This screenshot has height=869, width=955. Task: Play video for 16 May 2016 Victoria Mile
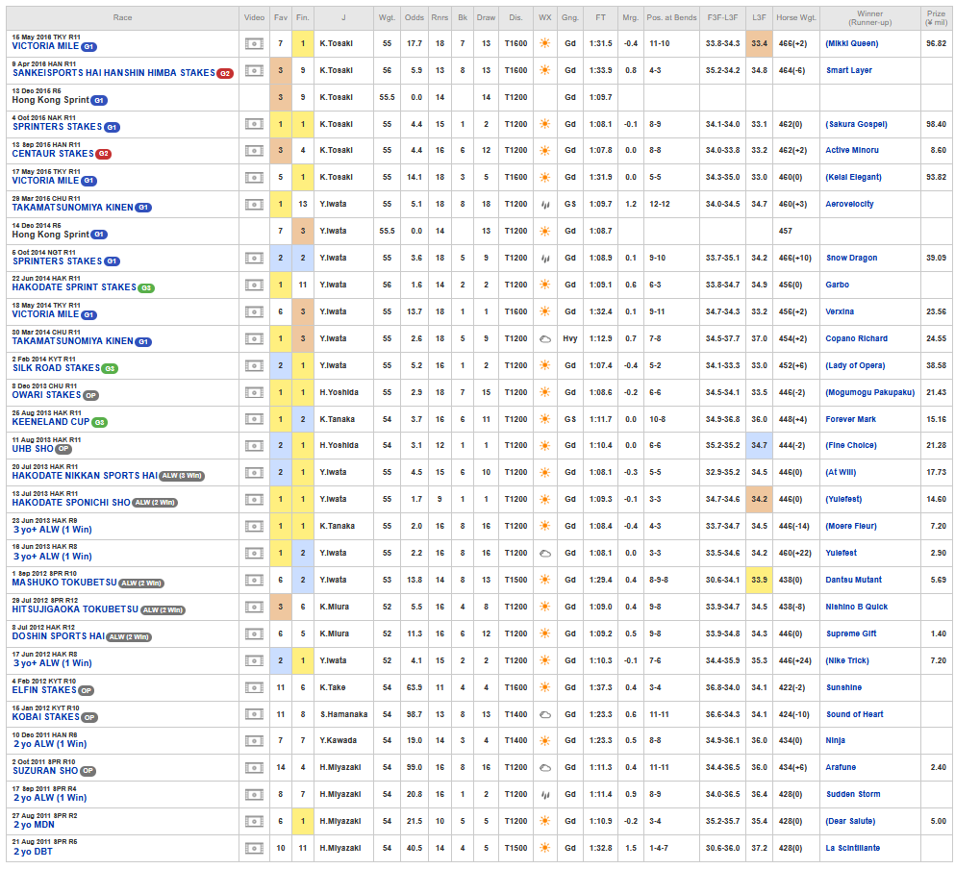pos(254,44)
